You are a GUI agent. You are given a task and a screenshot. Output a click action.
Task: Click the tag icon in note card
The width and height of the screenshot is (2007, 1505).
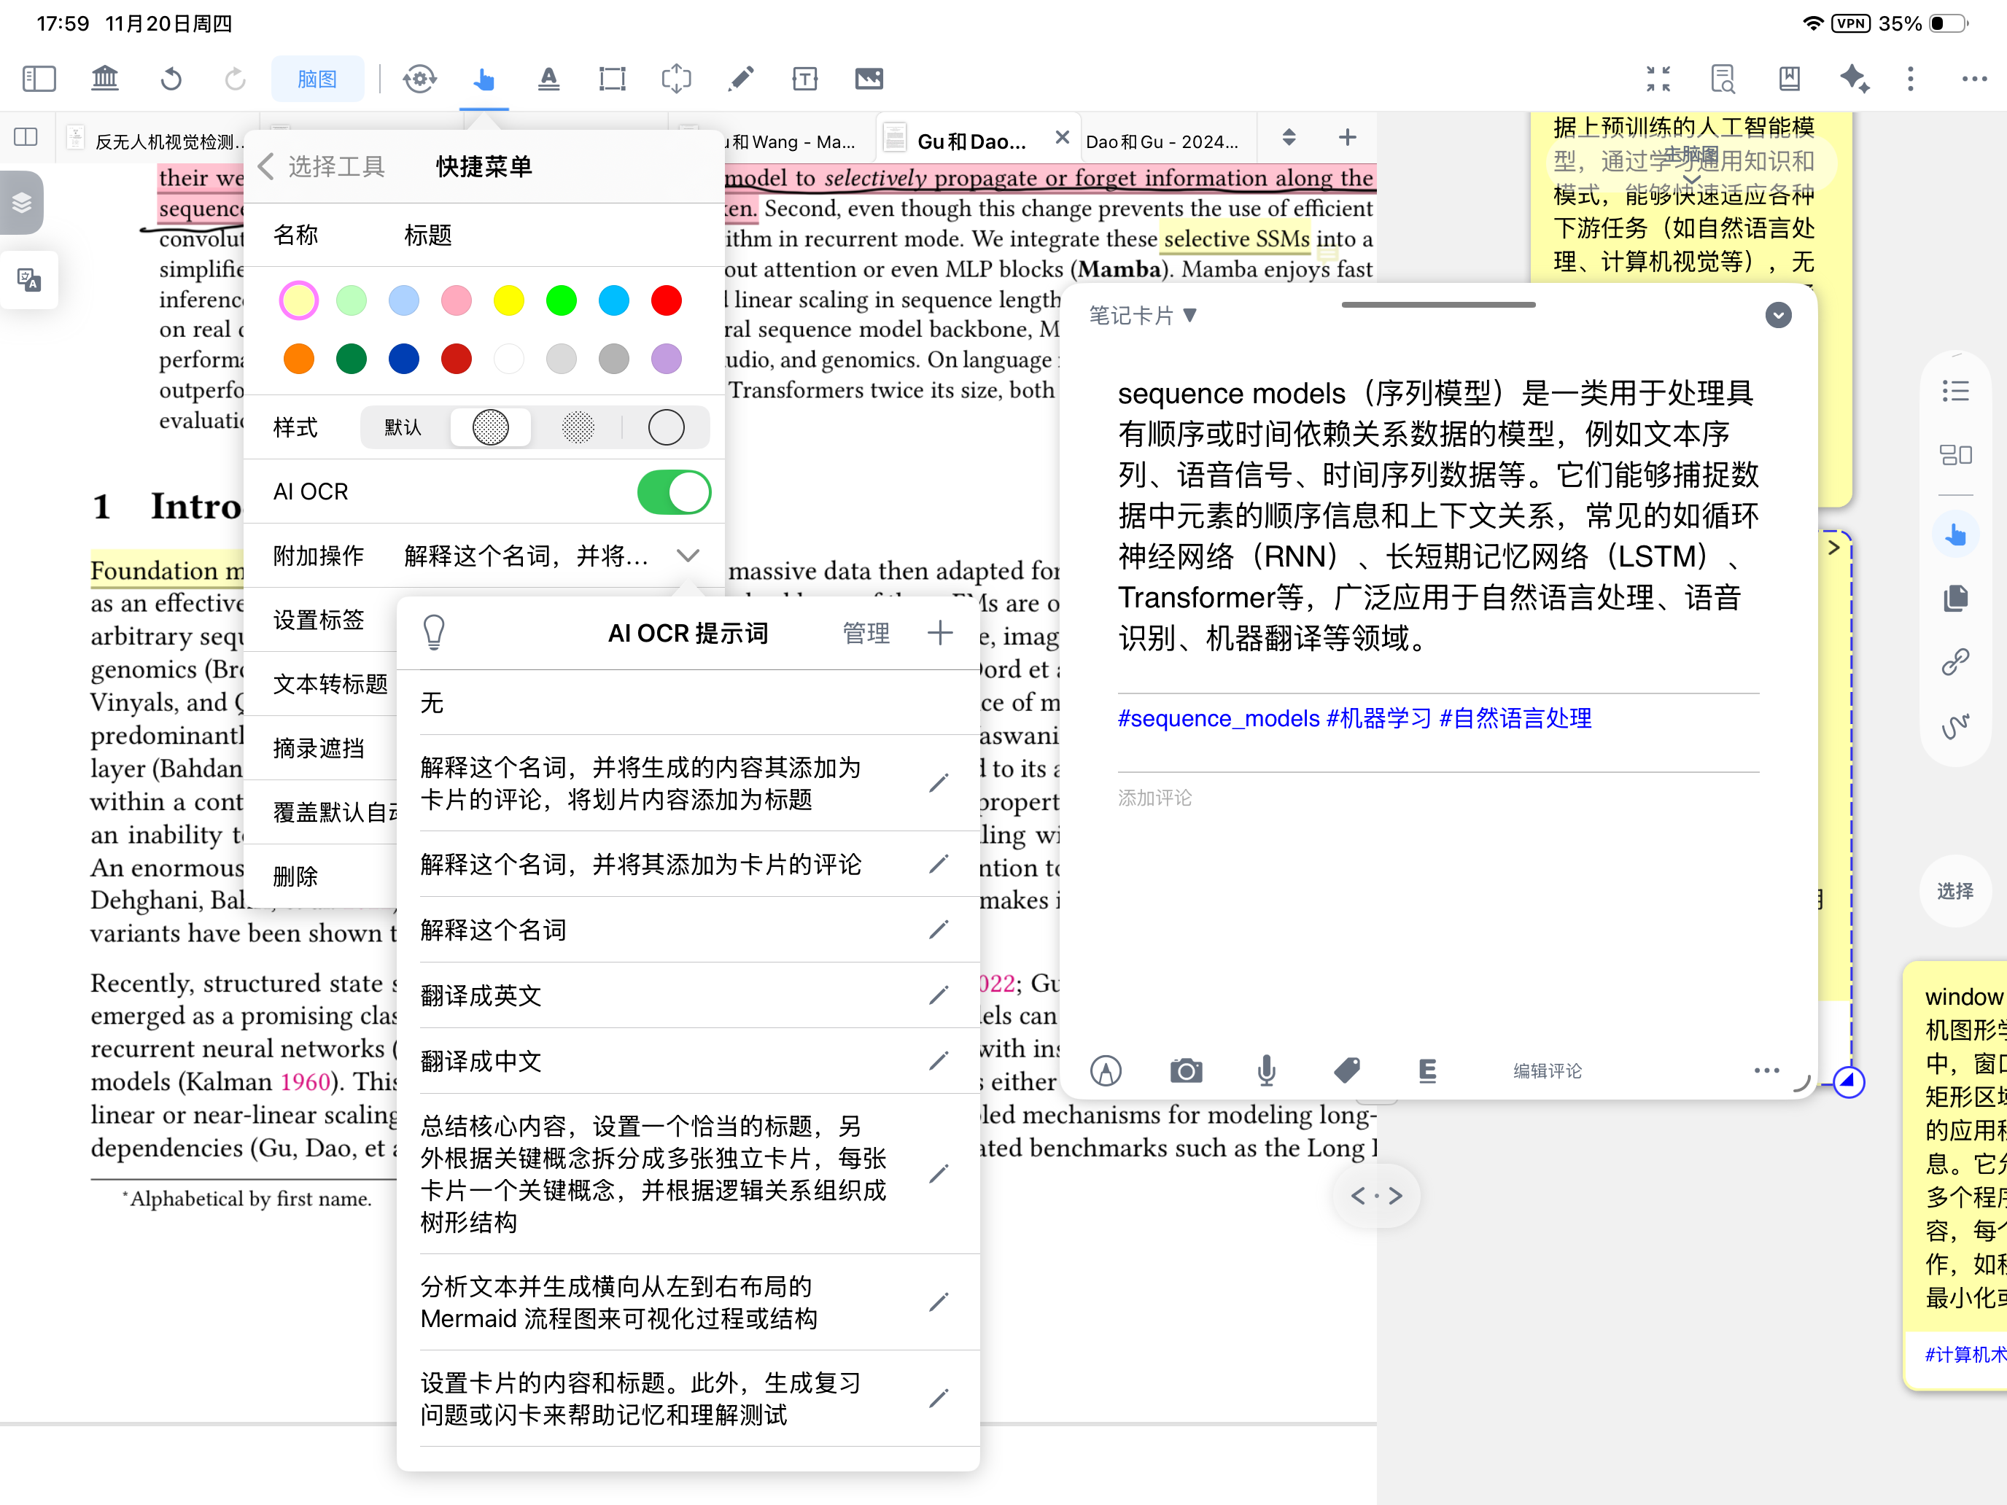coord(1346,1071)
